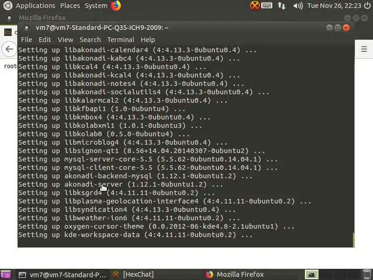
Task: Open terminal File menu
Action: pos(27,40)
